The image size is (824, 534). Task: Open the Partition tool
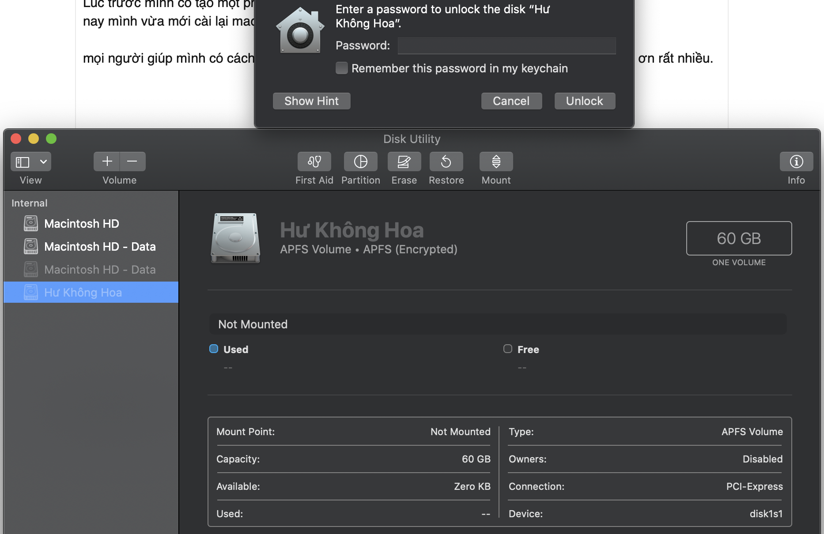[361, 162]
